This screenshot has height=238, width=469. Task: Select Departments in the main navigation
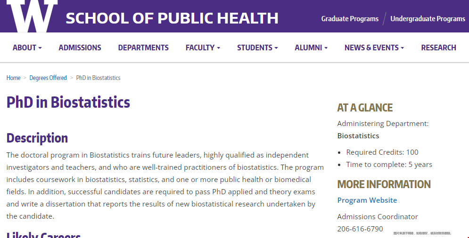[x=143, y=48]
